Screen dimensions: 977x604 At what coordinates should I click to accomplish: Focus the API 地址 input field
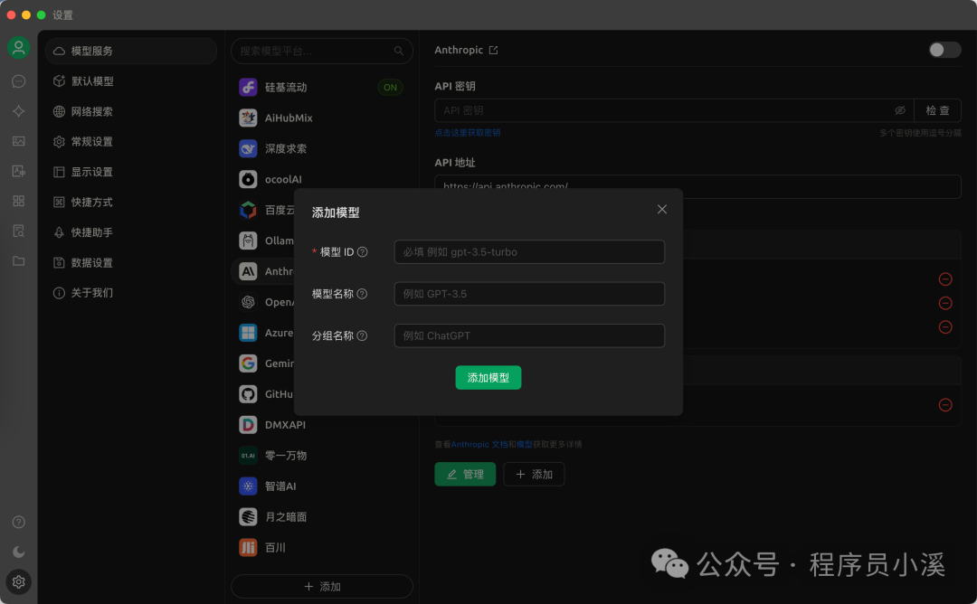pos(697,187)
